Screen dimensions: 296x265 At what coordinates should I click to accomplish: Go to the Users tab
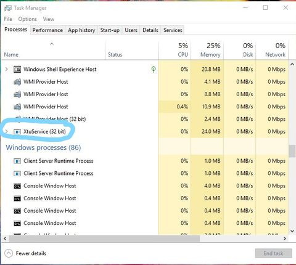coord(131,30)
